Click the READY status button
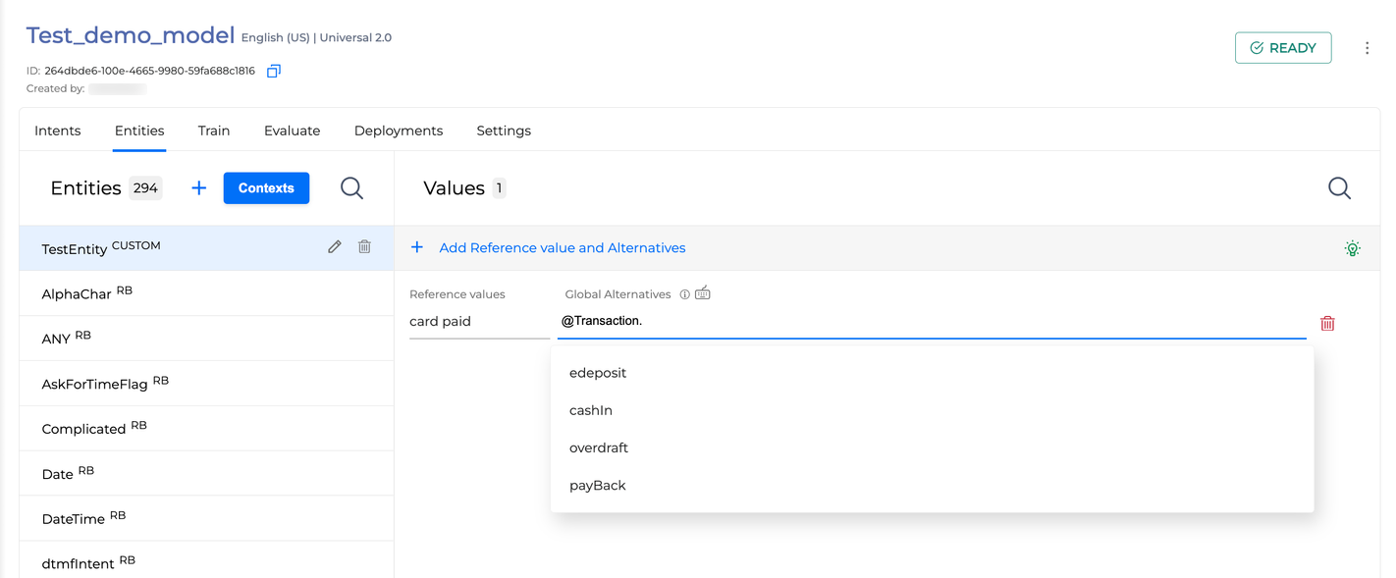Screen dimensions: 1396x578 point(1283,46)
